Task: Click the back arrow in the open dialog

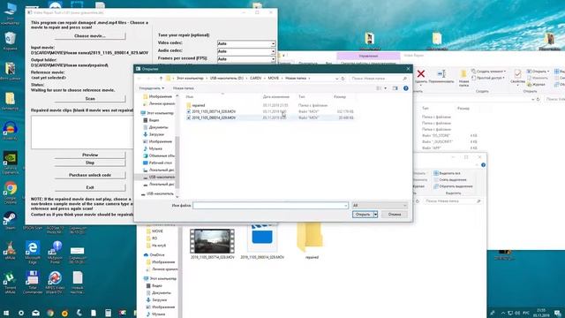Action: click(139, 79)
